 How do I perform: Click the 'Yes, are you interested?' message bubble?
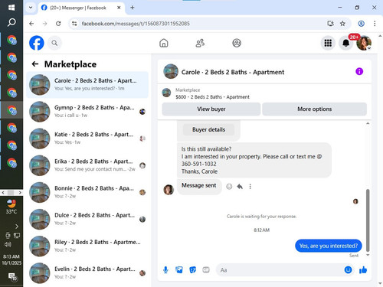point(329,246)
